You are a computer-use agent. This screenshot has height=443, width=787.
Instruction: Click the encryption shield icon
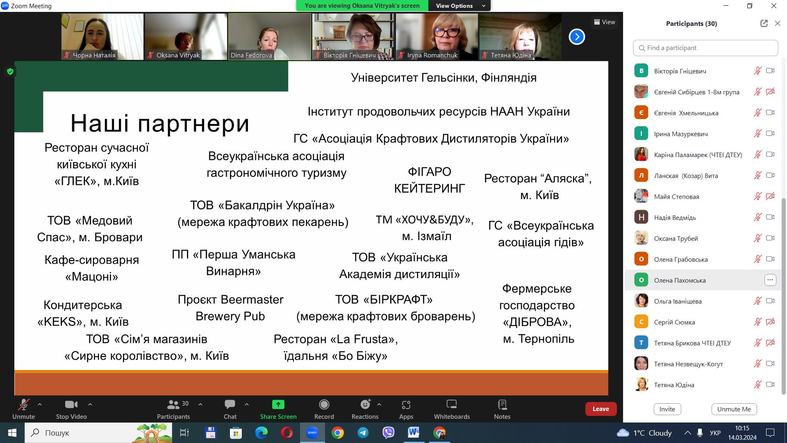pyautogui.click(x=10, y=71)
